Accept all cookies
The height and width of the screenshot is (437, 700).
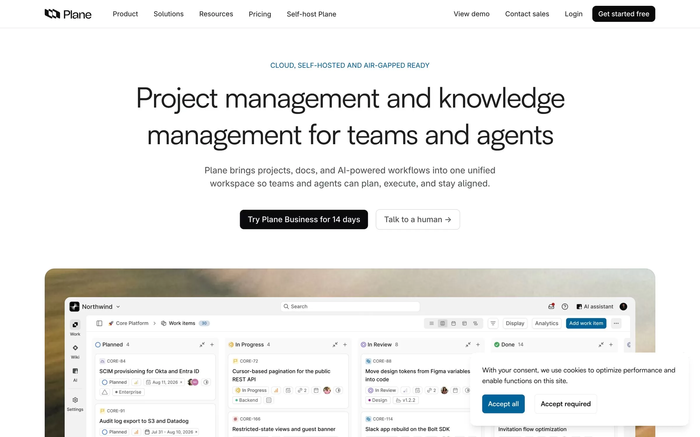503,404
